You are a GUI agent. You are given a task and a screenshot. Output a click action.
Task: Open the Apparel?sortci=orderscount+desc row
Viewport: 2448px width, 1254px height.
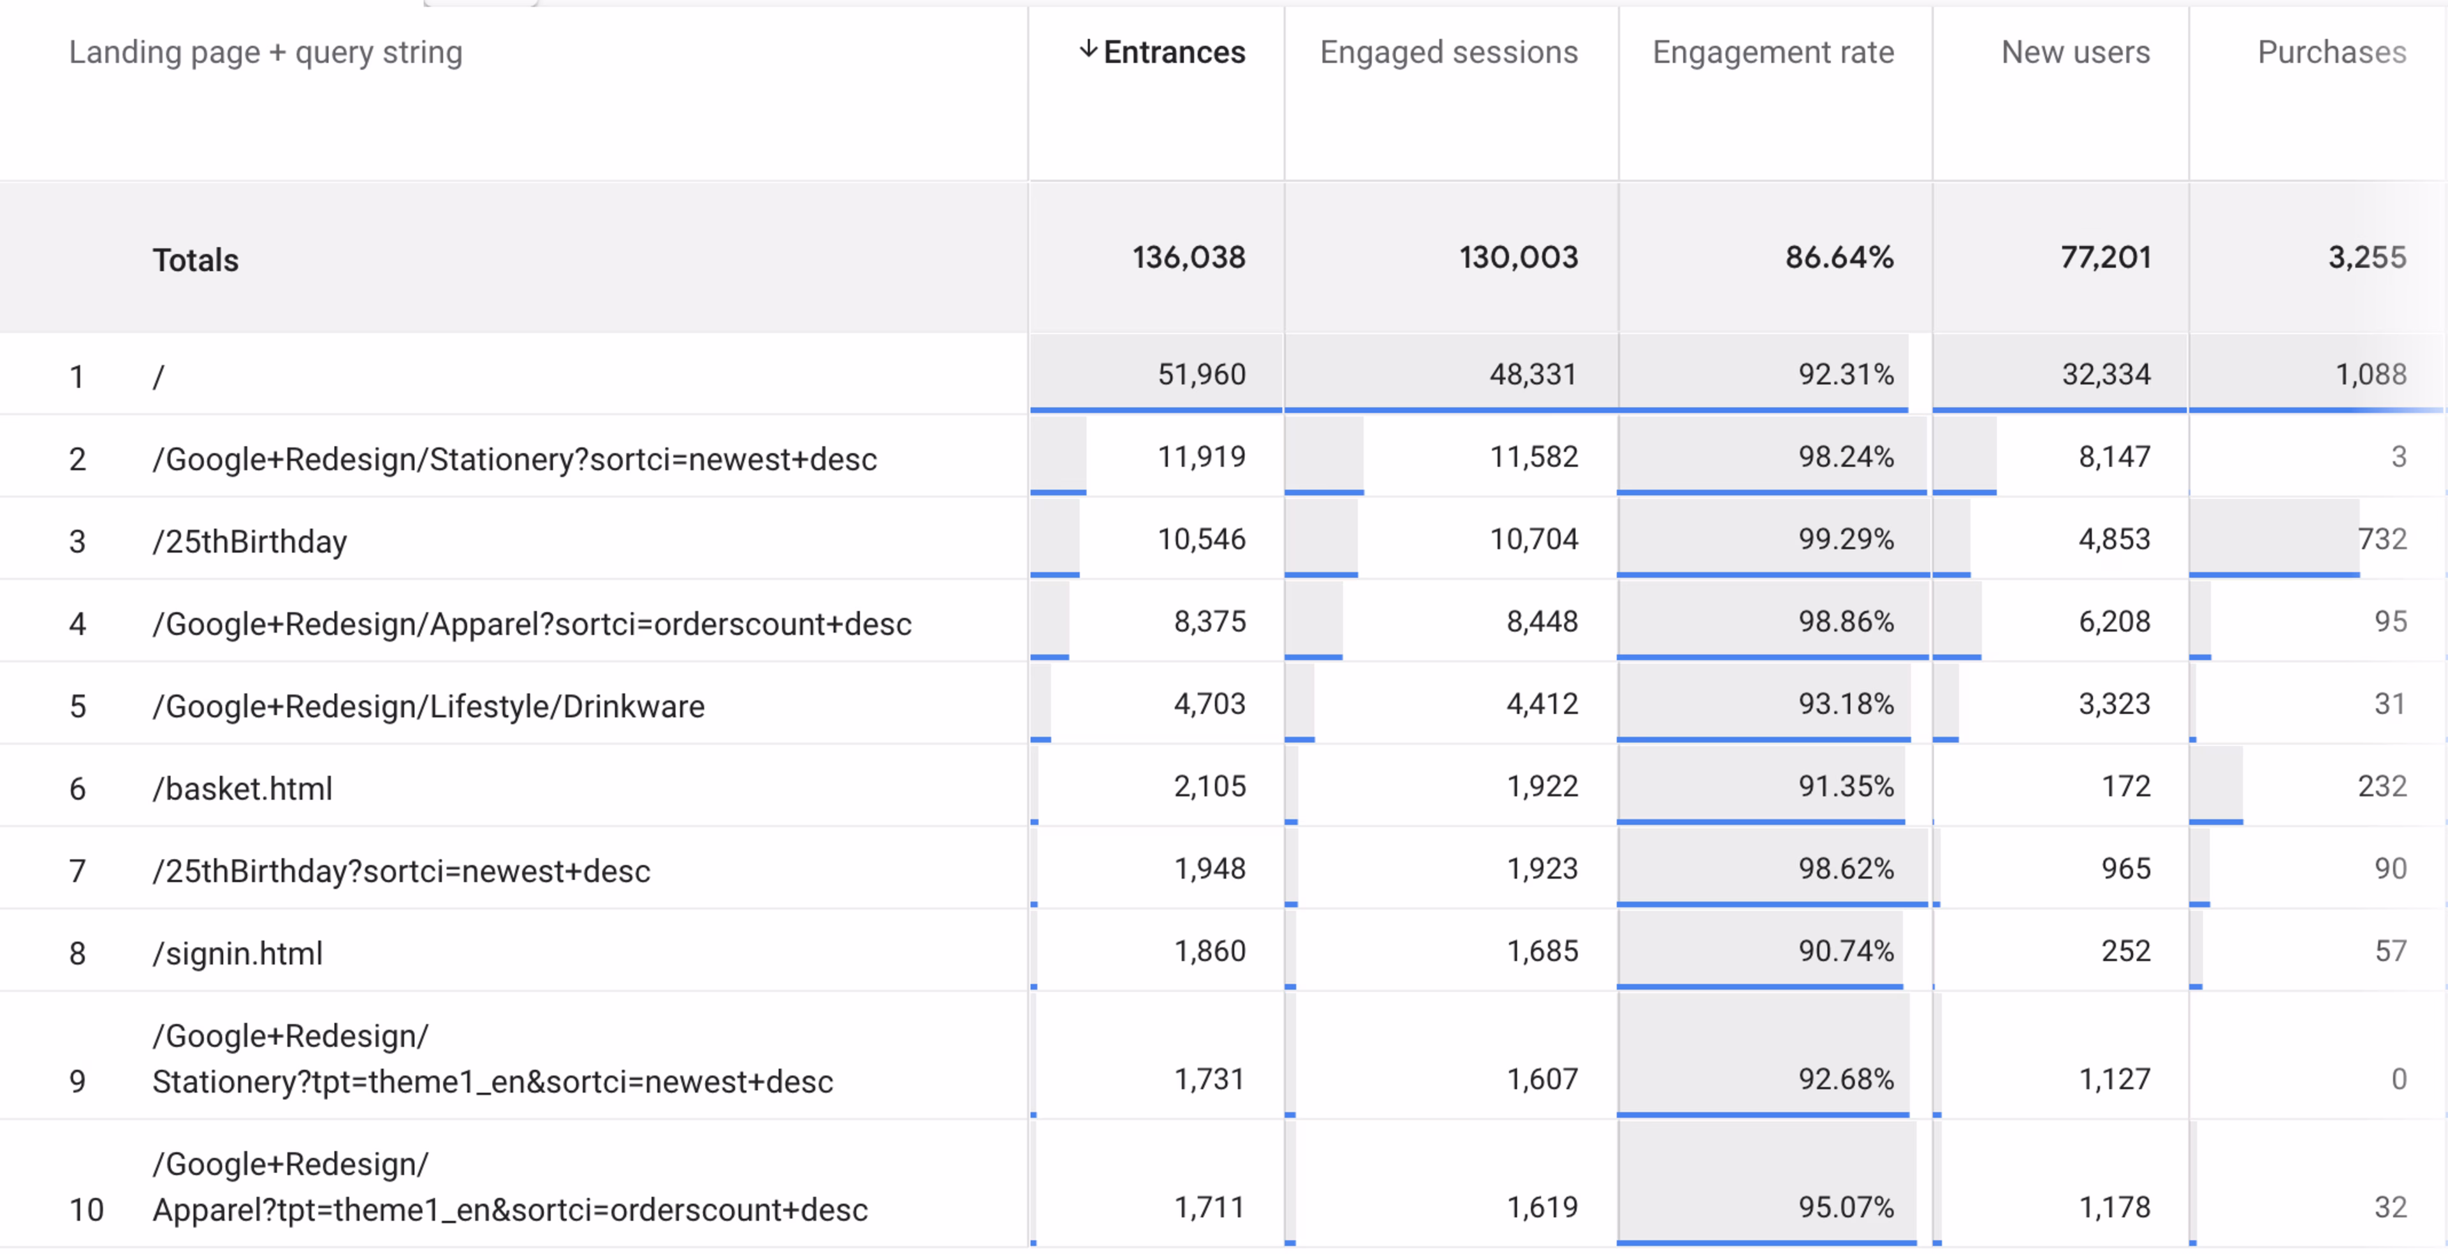click(x=531, y=624)
